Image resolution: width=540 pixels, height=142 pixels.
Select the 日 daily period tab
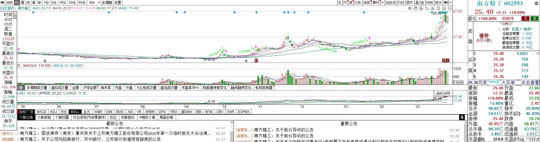click(x=17, y=2)
